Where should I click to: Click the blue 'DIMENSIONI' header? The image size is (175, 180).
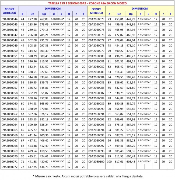tap(53, 9)
